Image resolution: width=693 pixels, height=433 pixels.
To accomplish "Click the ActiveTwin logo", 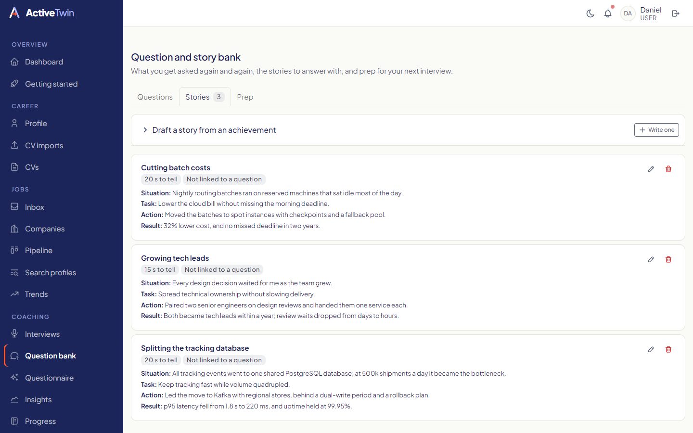I will click(x=42, y=13).
